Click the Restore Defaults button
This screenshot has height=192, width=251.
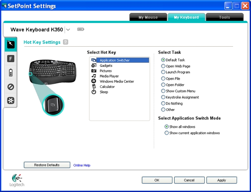tap(47, 165)
